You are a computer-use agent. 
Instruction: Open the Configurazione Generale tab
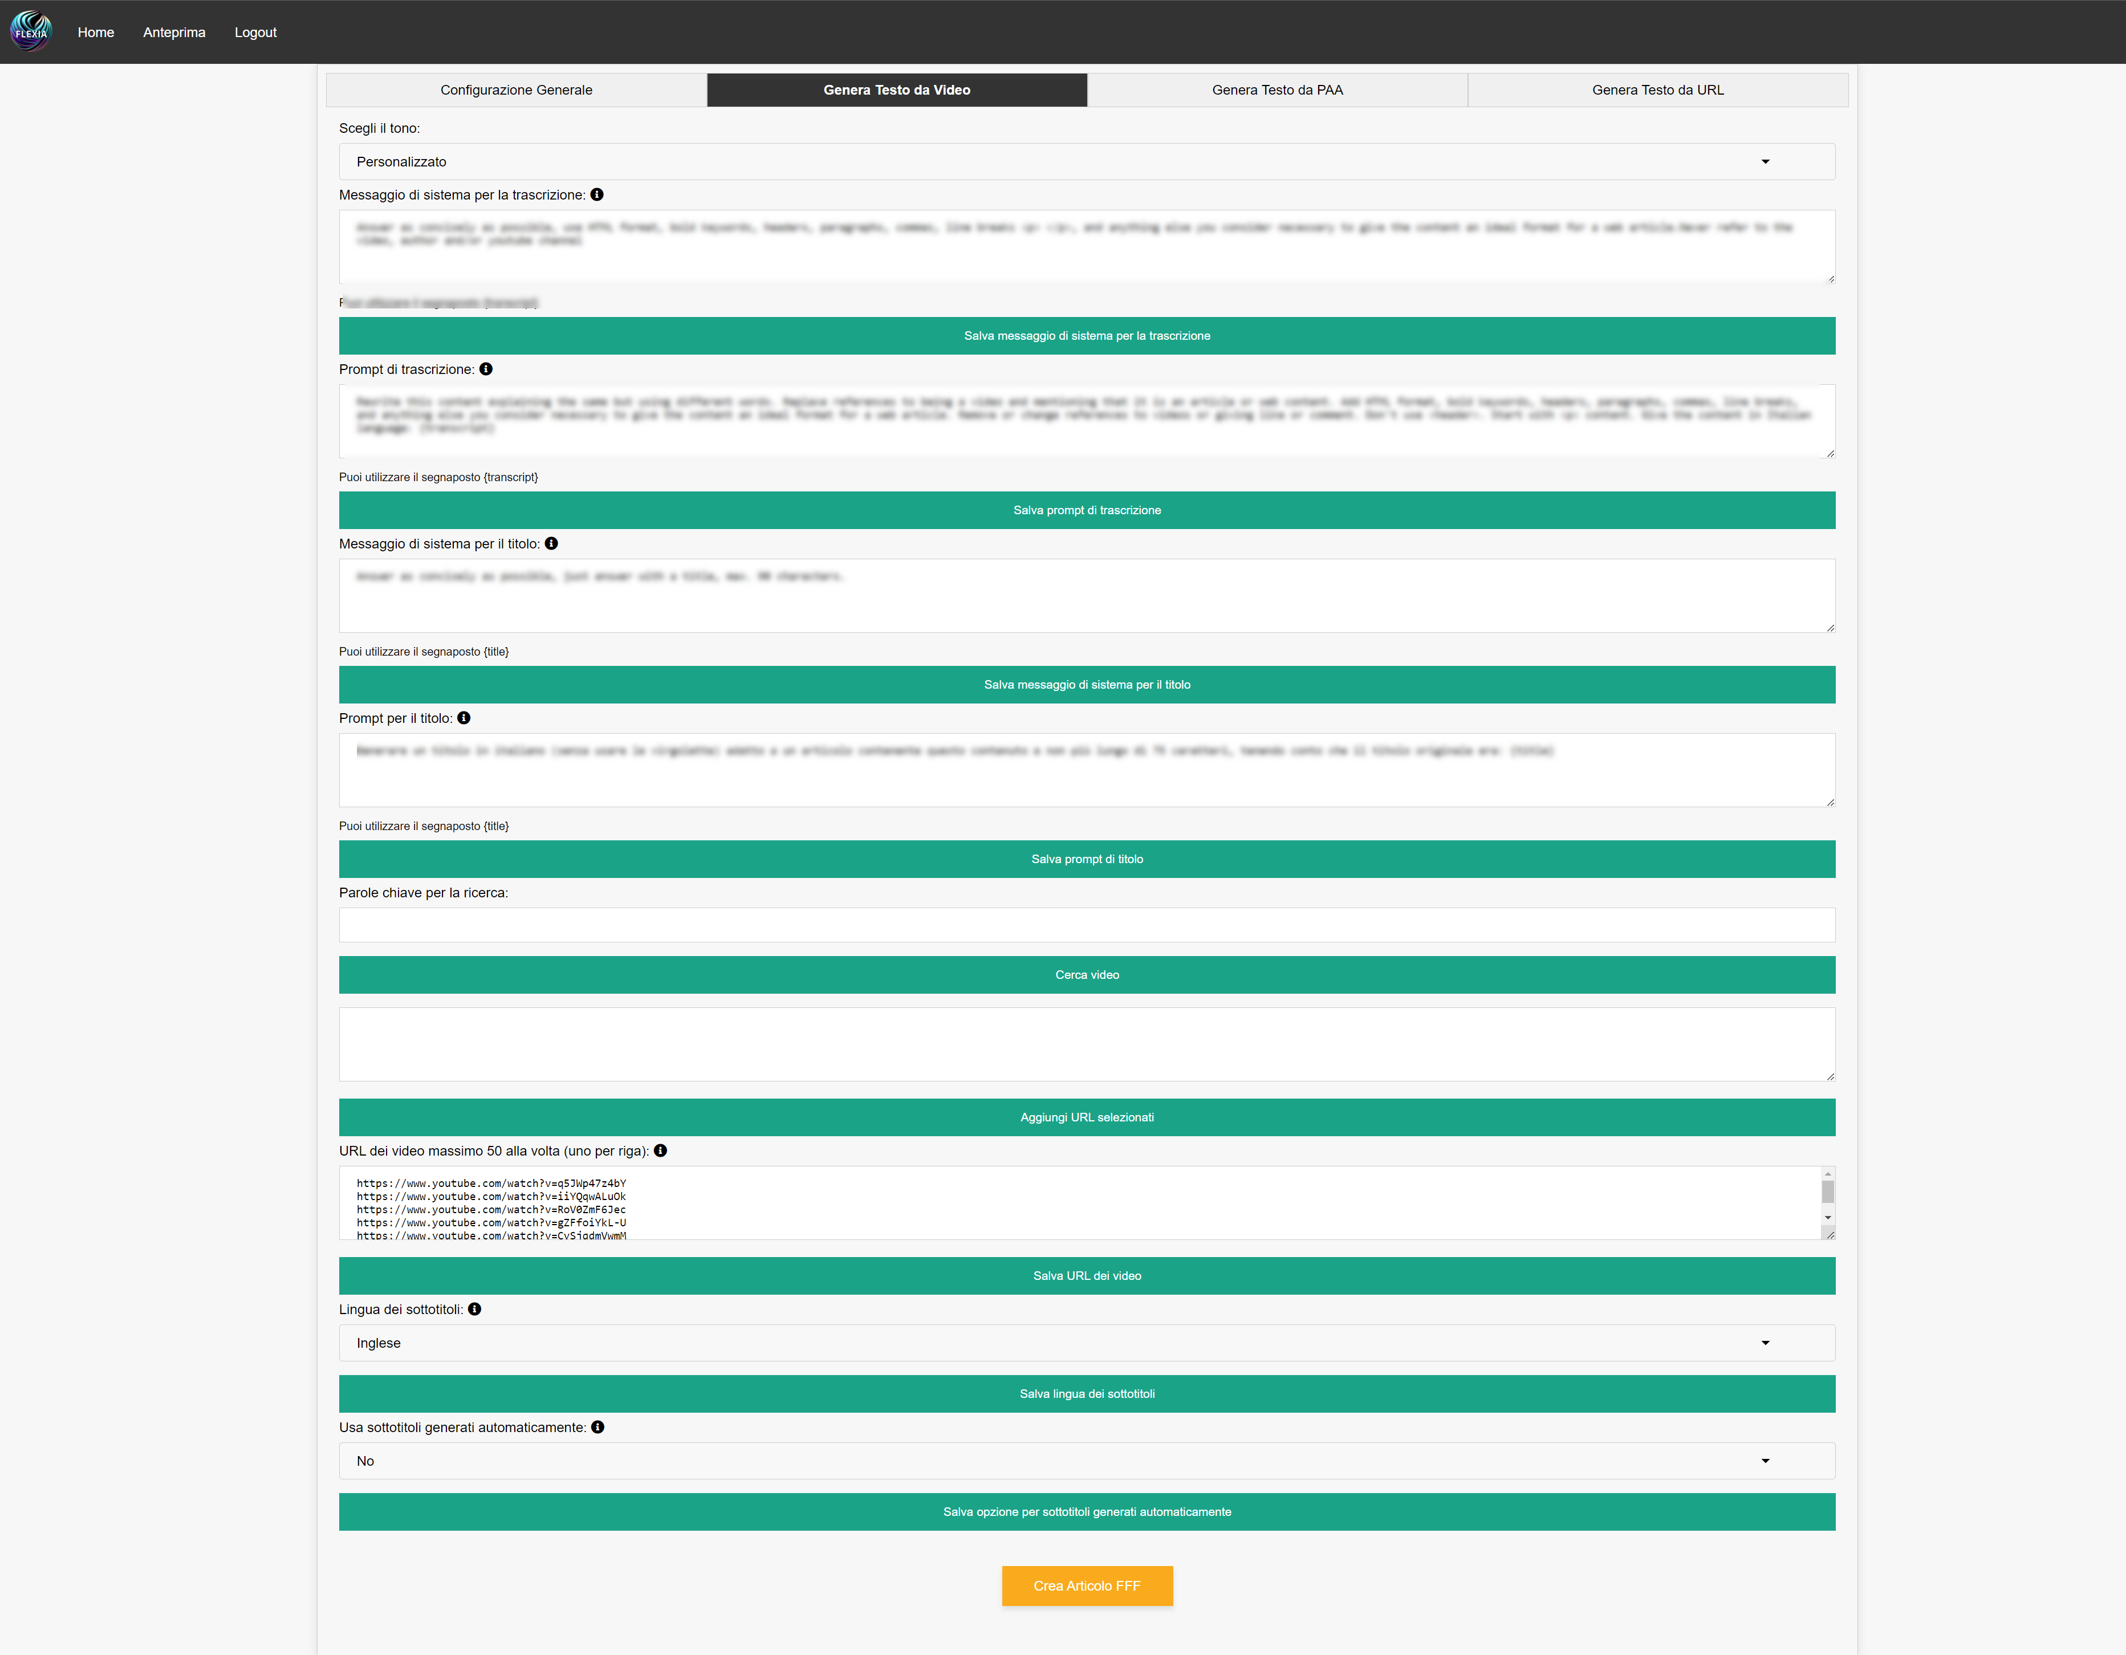click(x=516, y=90)
